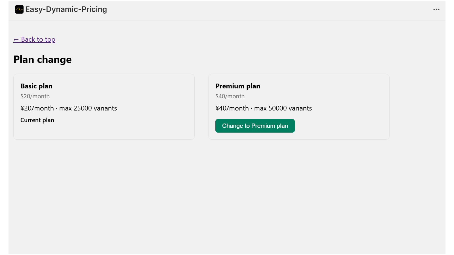Click the Easy-Dynamic-Pricing title text
This screenshot has height=255, width=454.
coord(66,9)
